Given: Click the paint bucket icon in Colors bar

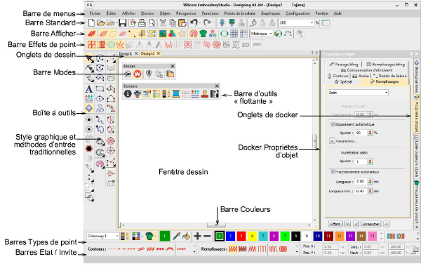Looking at the screenshot, I should point(186,236).
